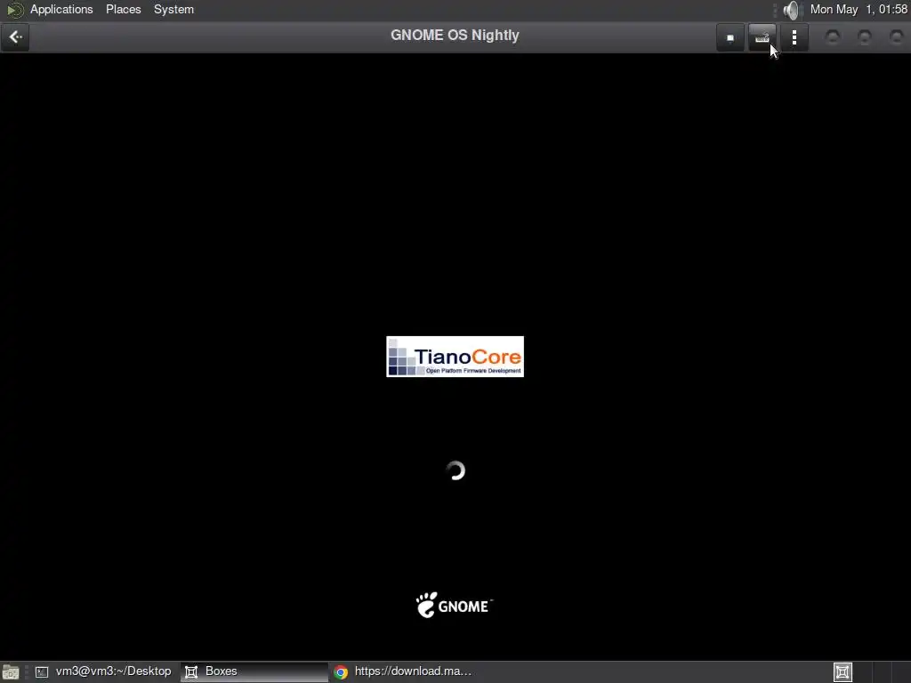Open the System menu

(173, 9)
